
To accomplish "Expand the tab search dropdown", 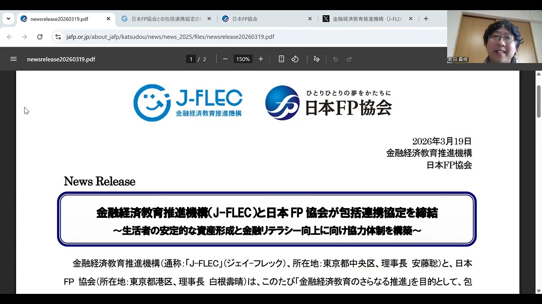I will pyautogui.click(x=8, y=19).
